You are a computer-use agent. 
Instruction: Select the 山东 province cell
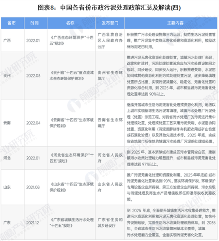pos(12,187)
